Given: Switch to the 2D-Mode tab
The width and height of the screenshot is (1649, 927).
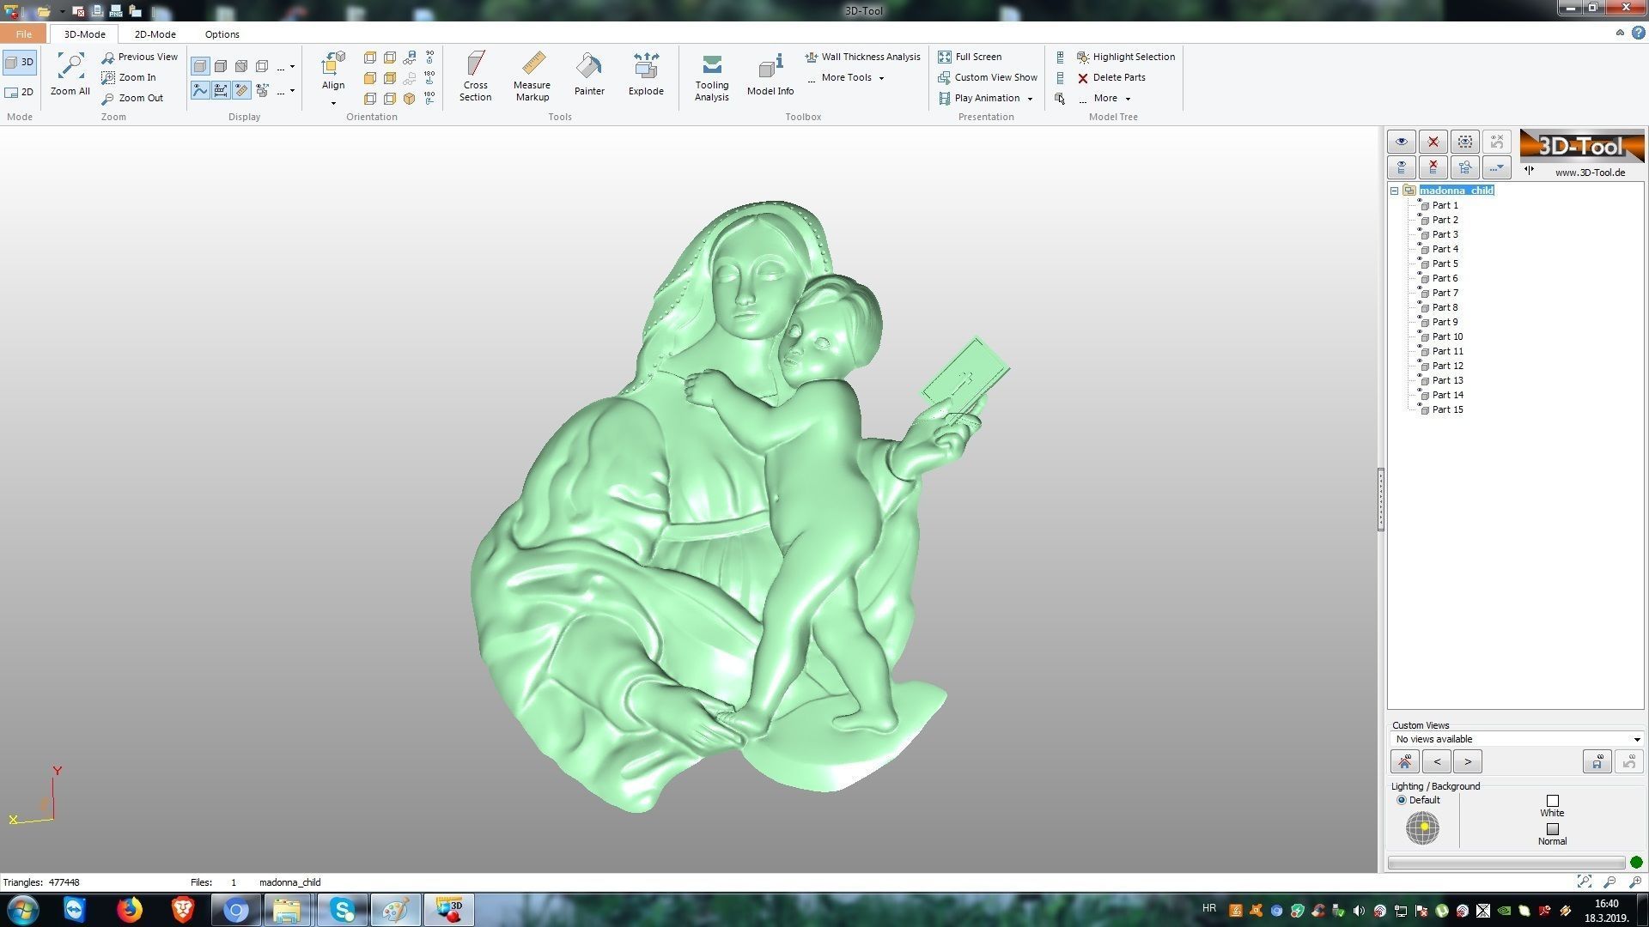Looking at the screenshot, I should (x=155, y=34).
